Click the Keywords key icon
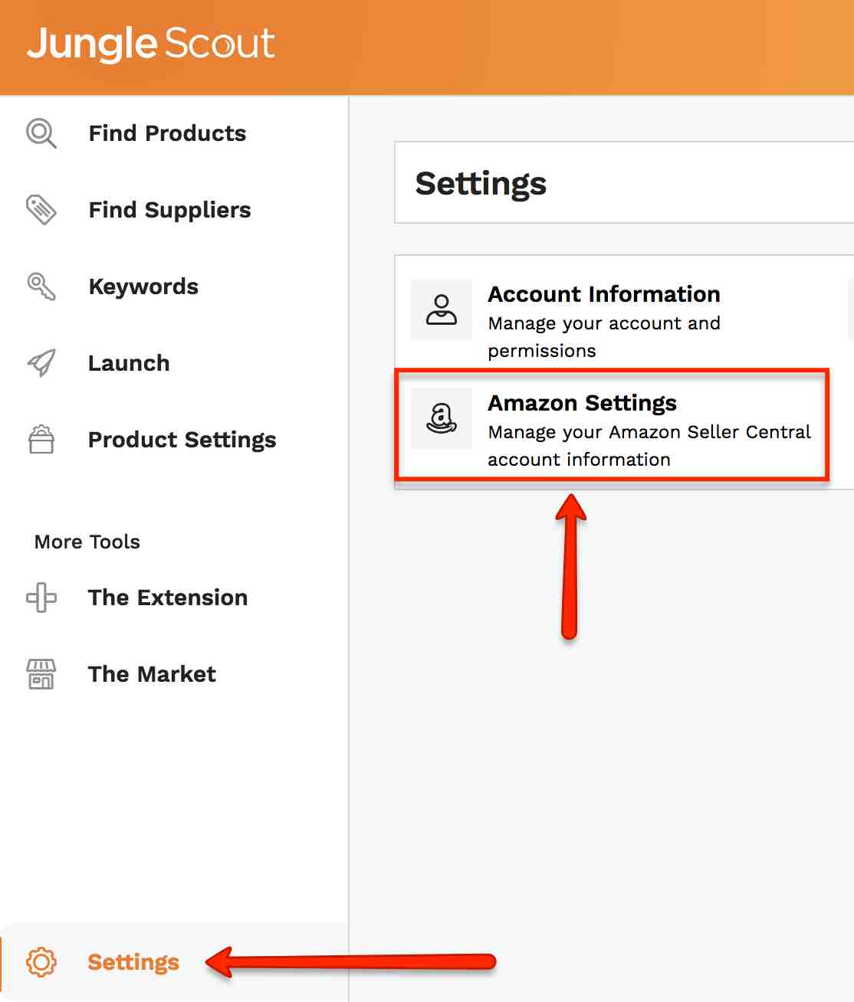Image resolution: width=854 pixels, height=1002 pixels. pyautogui.click(x=41, y=287)
